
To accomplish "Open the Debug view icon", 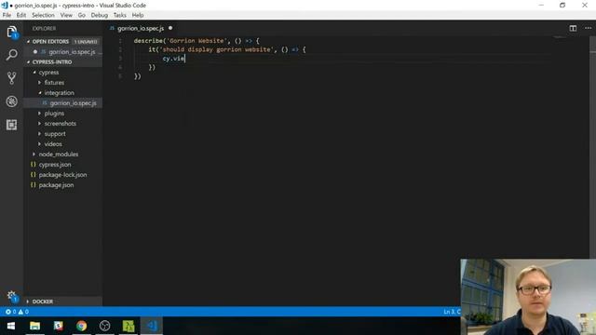I will (x=11, y=101).
